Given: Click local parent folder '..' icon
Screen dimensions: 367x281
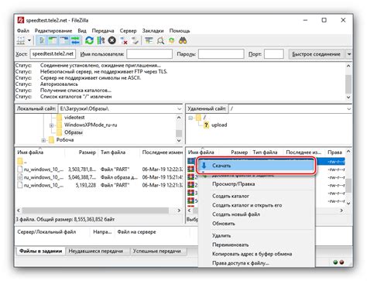Looking at the screenshot, I should 20,161.
